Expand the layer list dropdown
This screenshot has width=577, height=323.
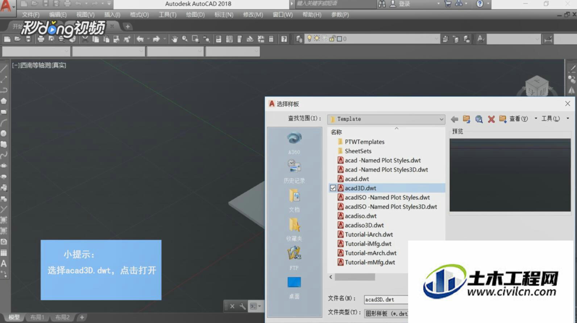(x=436, y=39)
